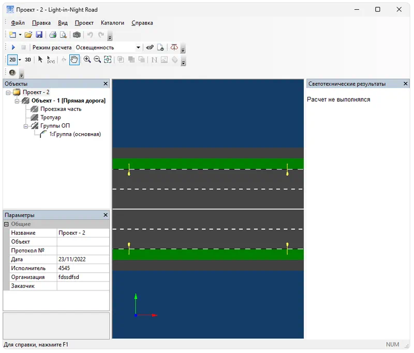Collapse the Общие parameters section
This screenshot has height=353, width=414.
coord(6,224)
